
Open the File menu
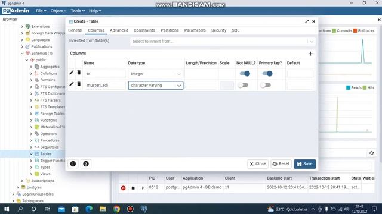coord(41,11)
